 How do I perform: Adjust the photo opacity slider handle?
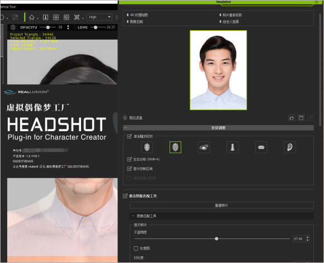[x=217, y=239]
